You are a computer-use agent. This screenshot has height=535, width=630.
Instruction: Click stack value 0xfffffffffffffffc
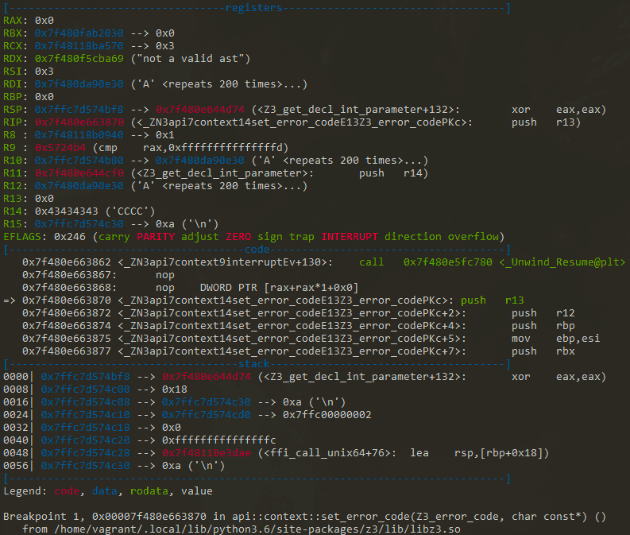tap(219, 440)
